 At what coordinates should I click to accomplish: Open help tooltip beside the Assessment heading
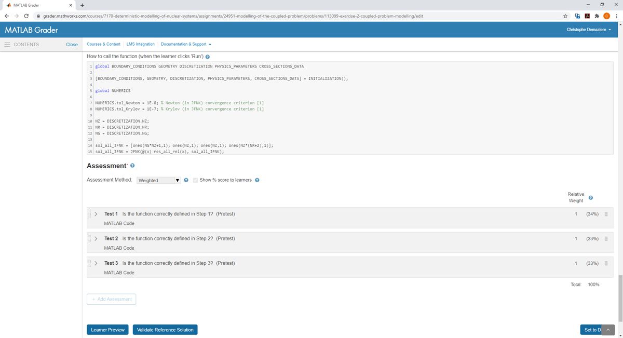tap(132, 166)
